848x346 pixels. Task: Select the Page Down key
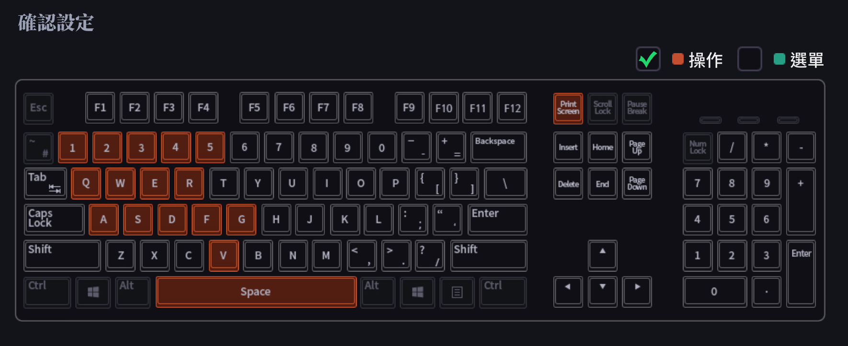tap(637, 183)
